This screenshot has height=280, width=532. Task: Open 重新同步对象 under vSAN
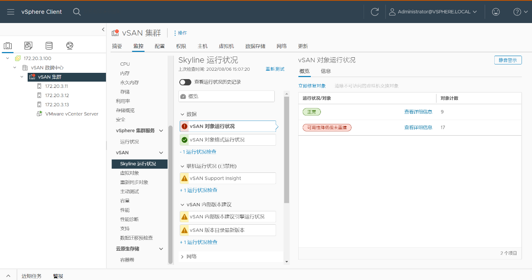[134, 182]
